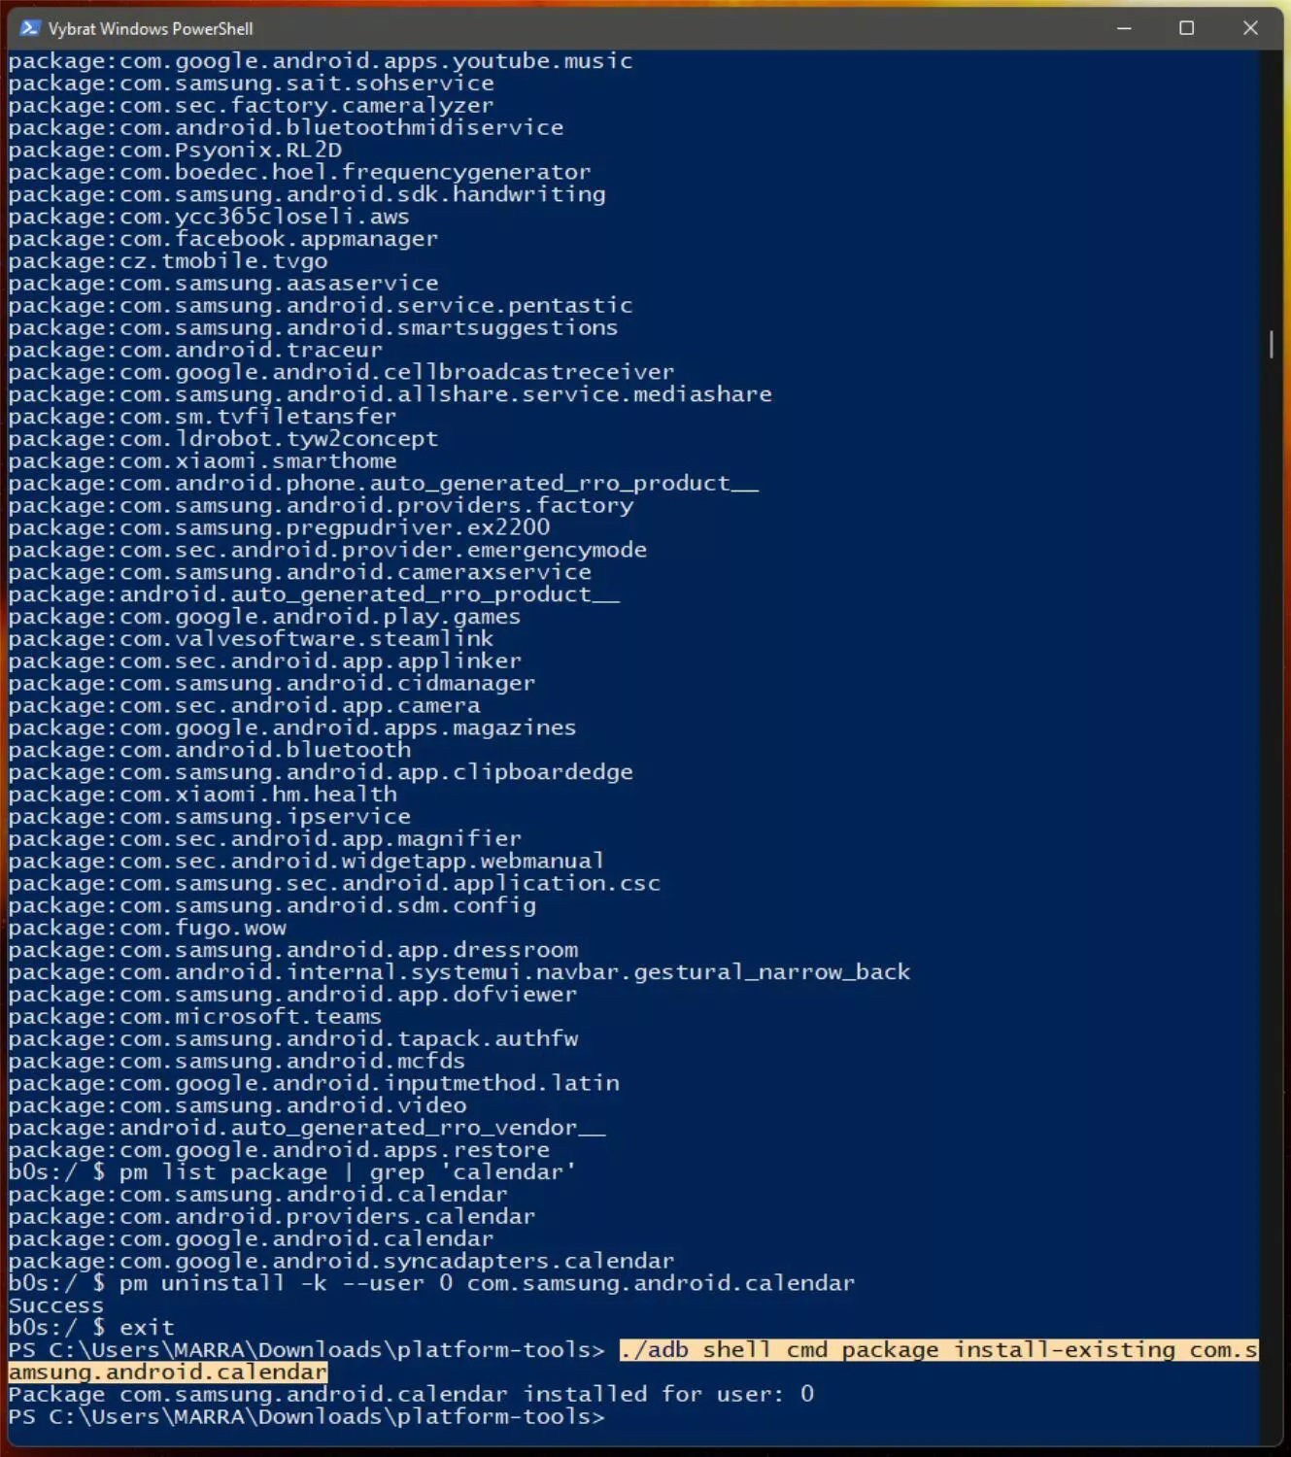Viewport: 1291px width, 1457px height.
Task: Click package:com.samsung.android.allshare.service.mediashare line
Action: pos(391,395)
